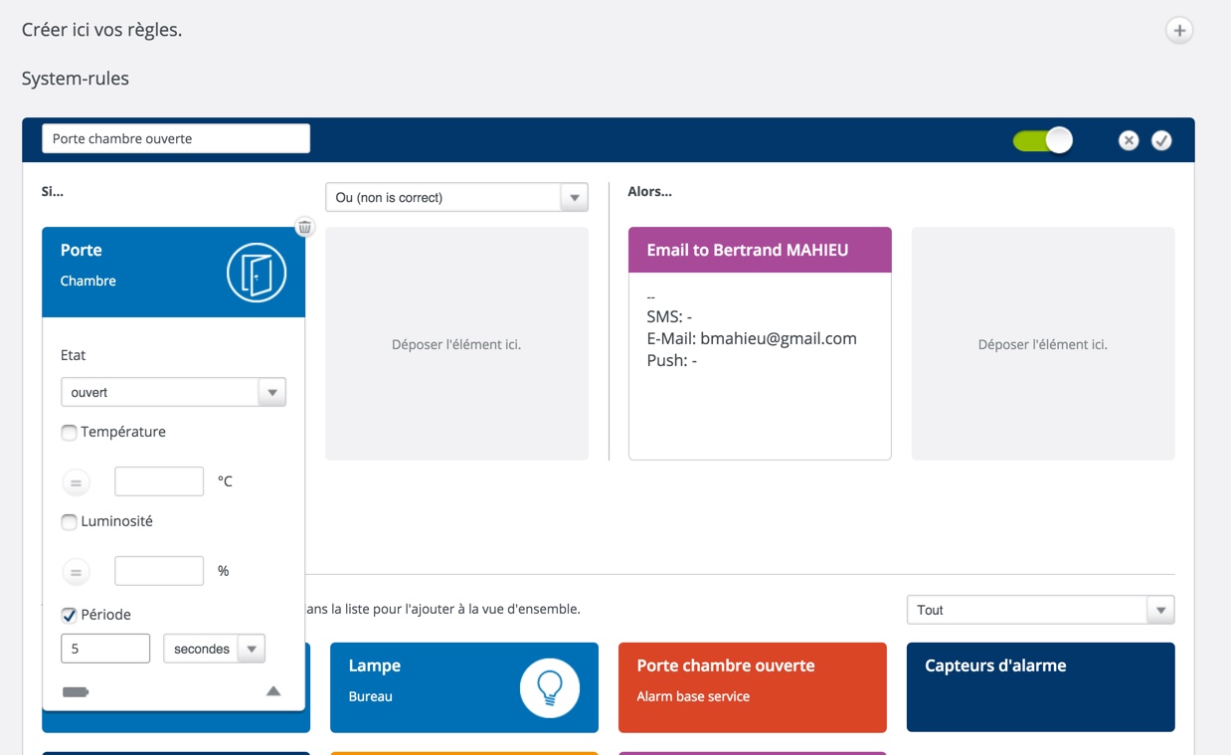Select the Email to Bertrand MAHIEU action
Screen dimensions: 1231x755
click(760, 250)
